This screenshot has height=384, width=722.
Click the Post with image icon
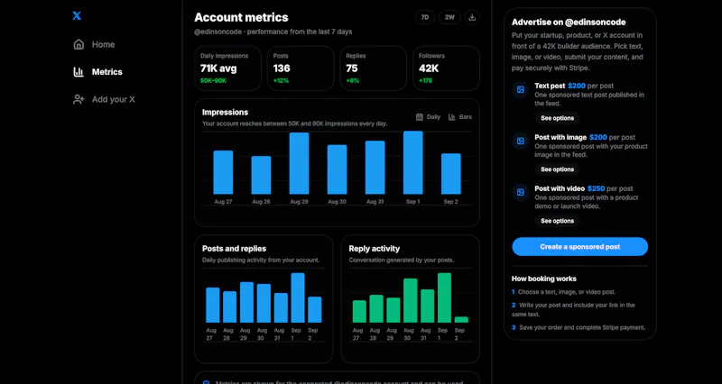click(x=521, y=142)
